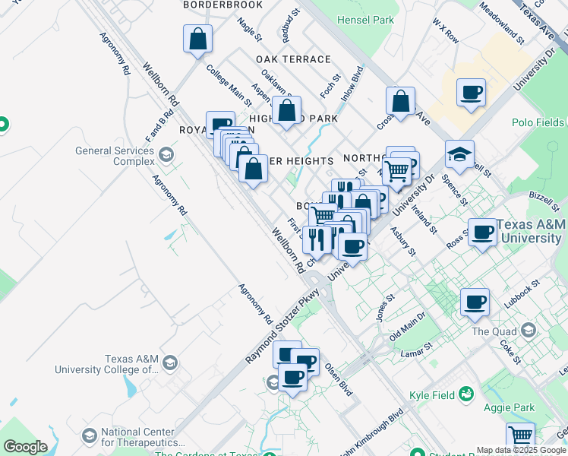This screenshot has width=568, height=456.
Task: Click the National Center for Therapeutics label
Action: 143,437
